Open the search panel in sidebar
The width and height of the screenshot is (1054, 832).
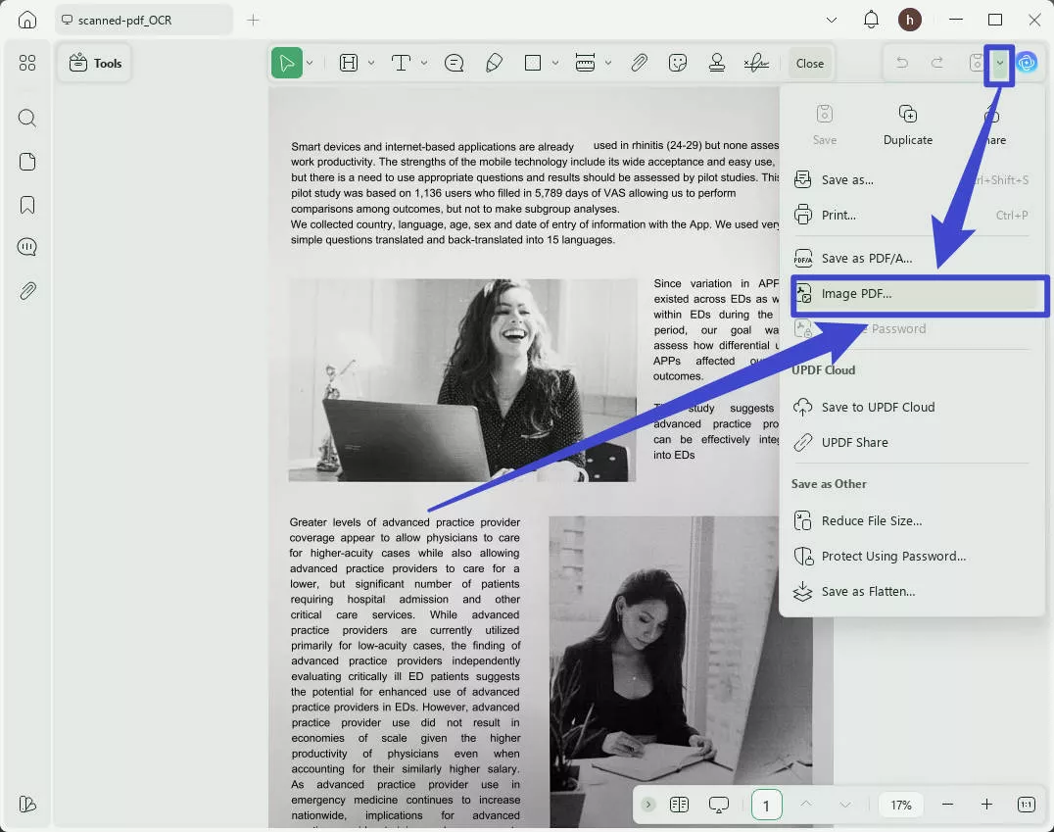click(27, 119)
